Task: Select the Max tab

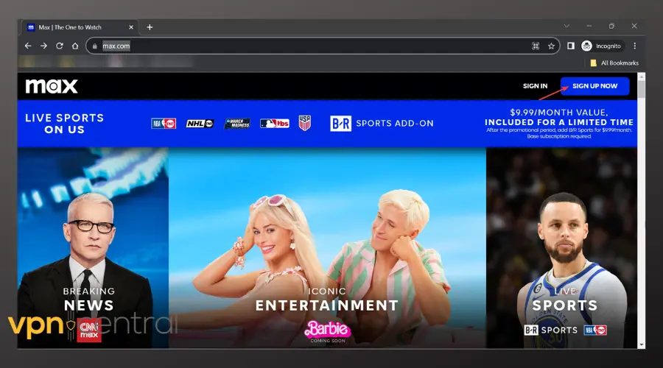Action: 79,27
